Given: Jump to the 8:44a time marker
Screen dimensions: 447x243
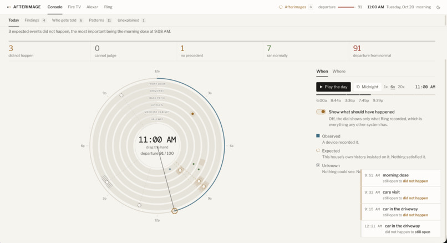Looking at the screenshot, I should click(x=336, y=100).
